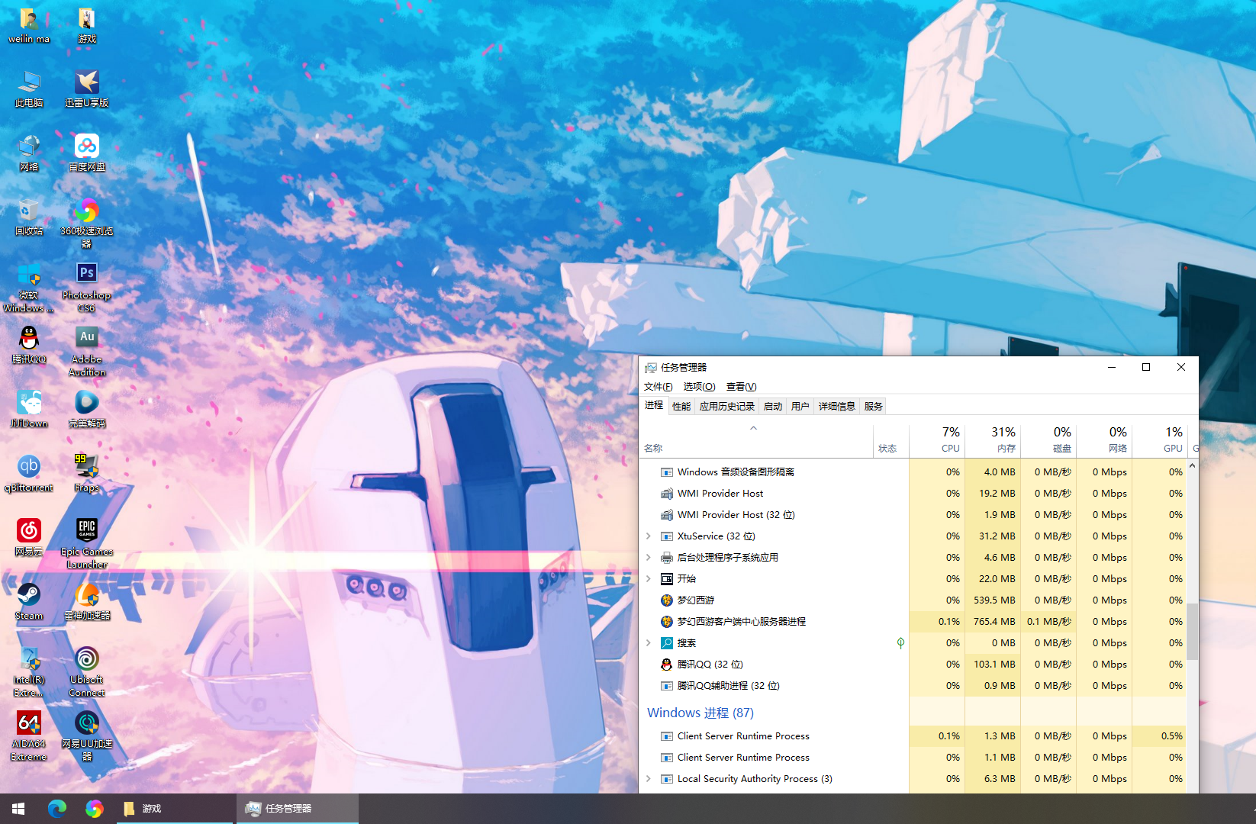Image resolution: width=1256 pixels, height=824 pixels.
Task: Sort processes by the 状态 column header
Action: (891, 439)
